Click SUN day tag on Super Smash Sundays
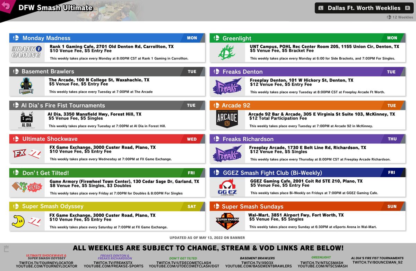This screenshot has height=271, width=416. (392, 206)
